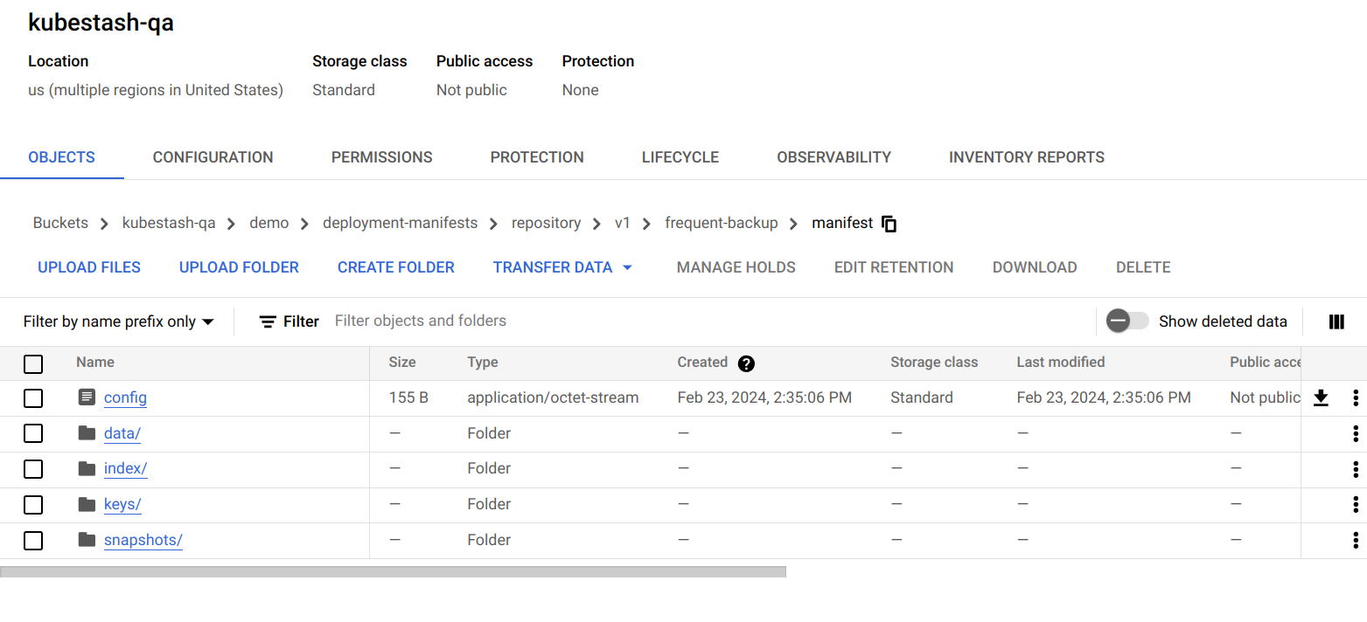The height and width of the screenshot is (622, 1367).
Task: Click the Type column header
Action: (x=483, y=363)
